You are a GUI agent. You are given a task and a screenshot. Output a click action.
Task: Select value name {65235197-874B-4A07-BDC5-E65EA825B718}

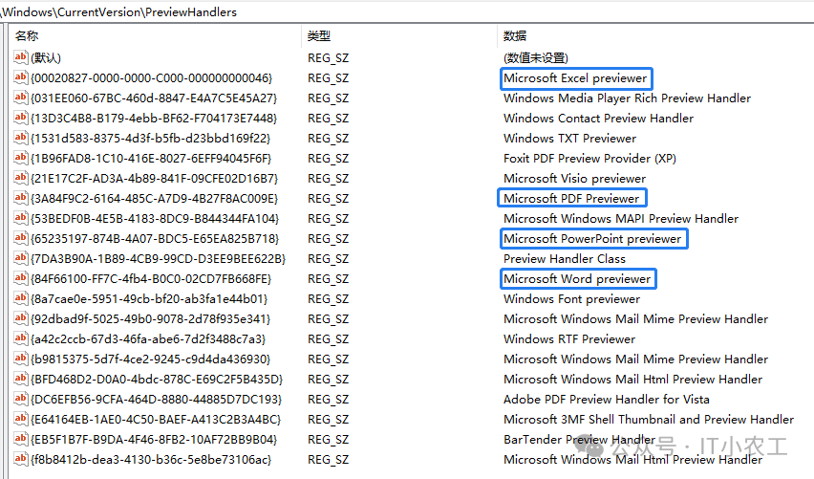(x=155, y=239)
